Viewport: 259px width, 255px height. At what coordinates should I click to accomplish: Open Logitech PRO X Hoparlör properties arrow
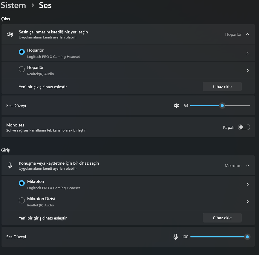pos(248,53)
